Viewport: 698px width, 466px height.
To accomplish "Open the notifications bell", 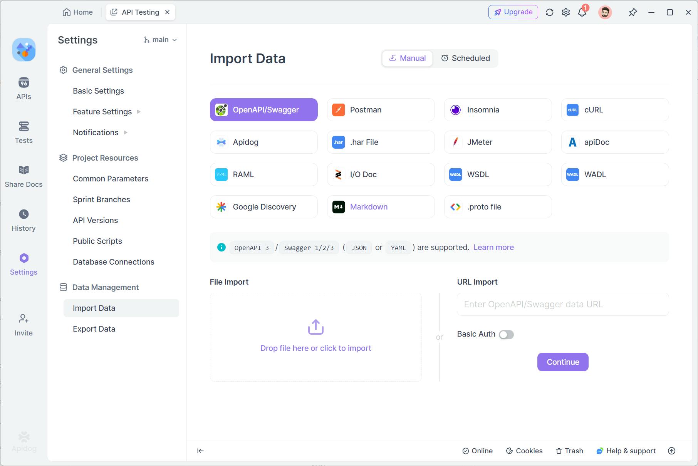I will [582, 12].
